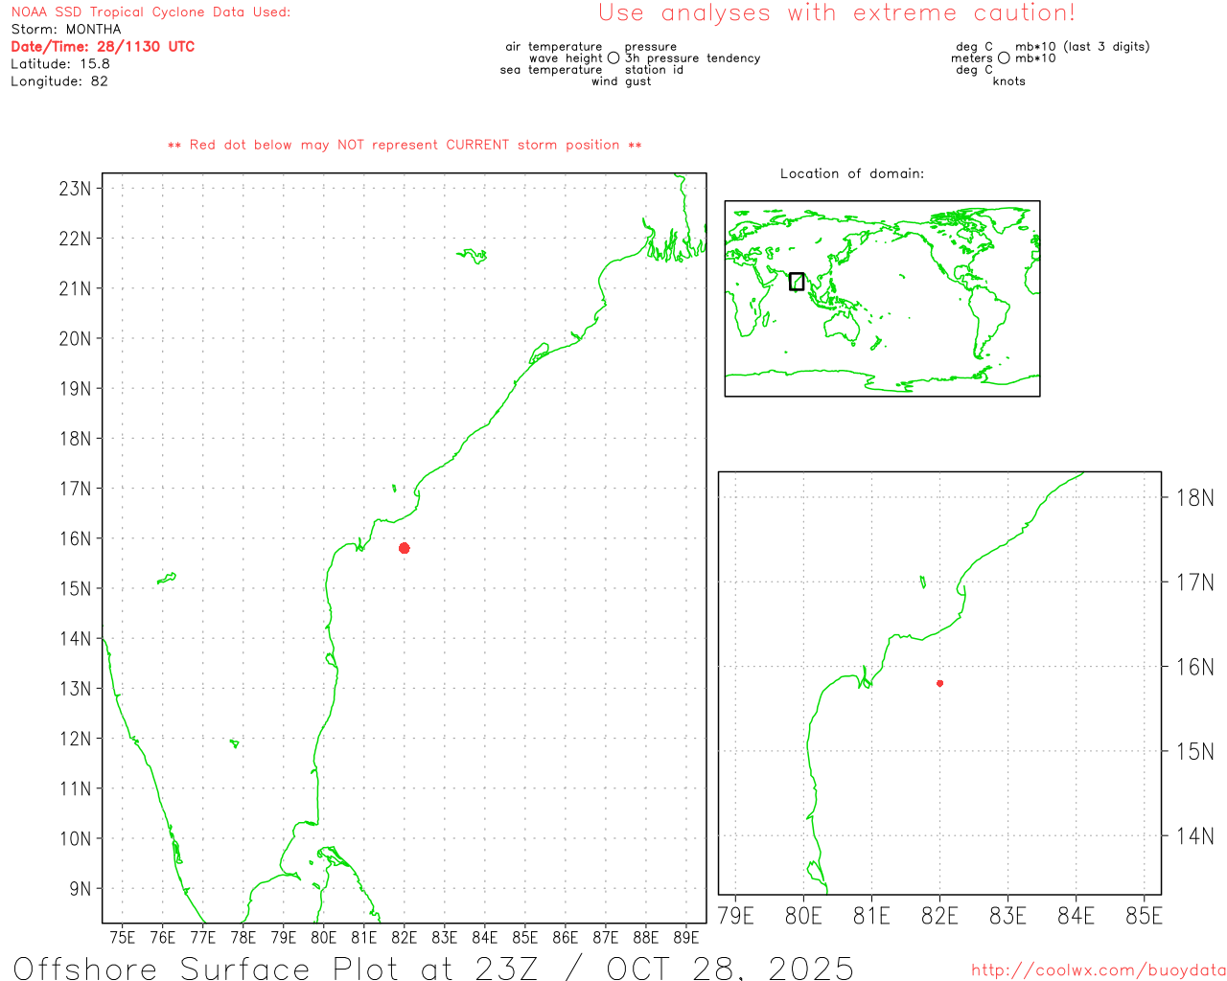Click the red storm dot on the main map

pyautogui.click(x=405, y=548)
